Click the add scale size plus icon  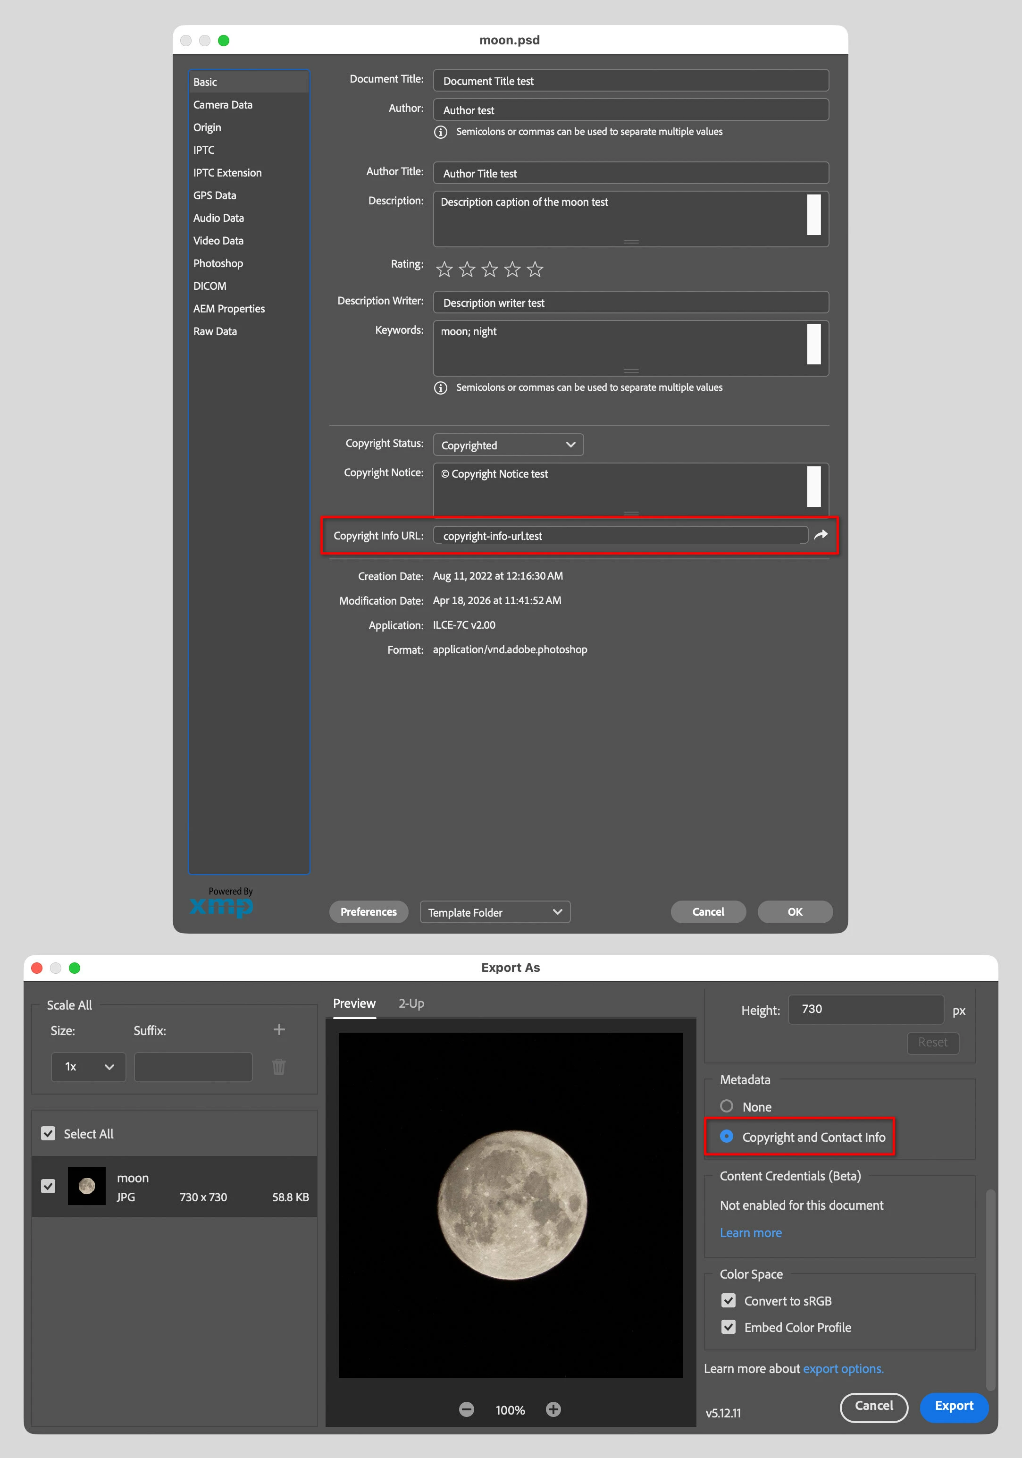coord(279,1029)
